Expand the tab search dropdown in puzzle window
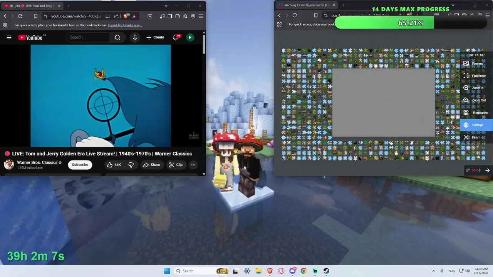 click(453, 5)
